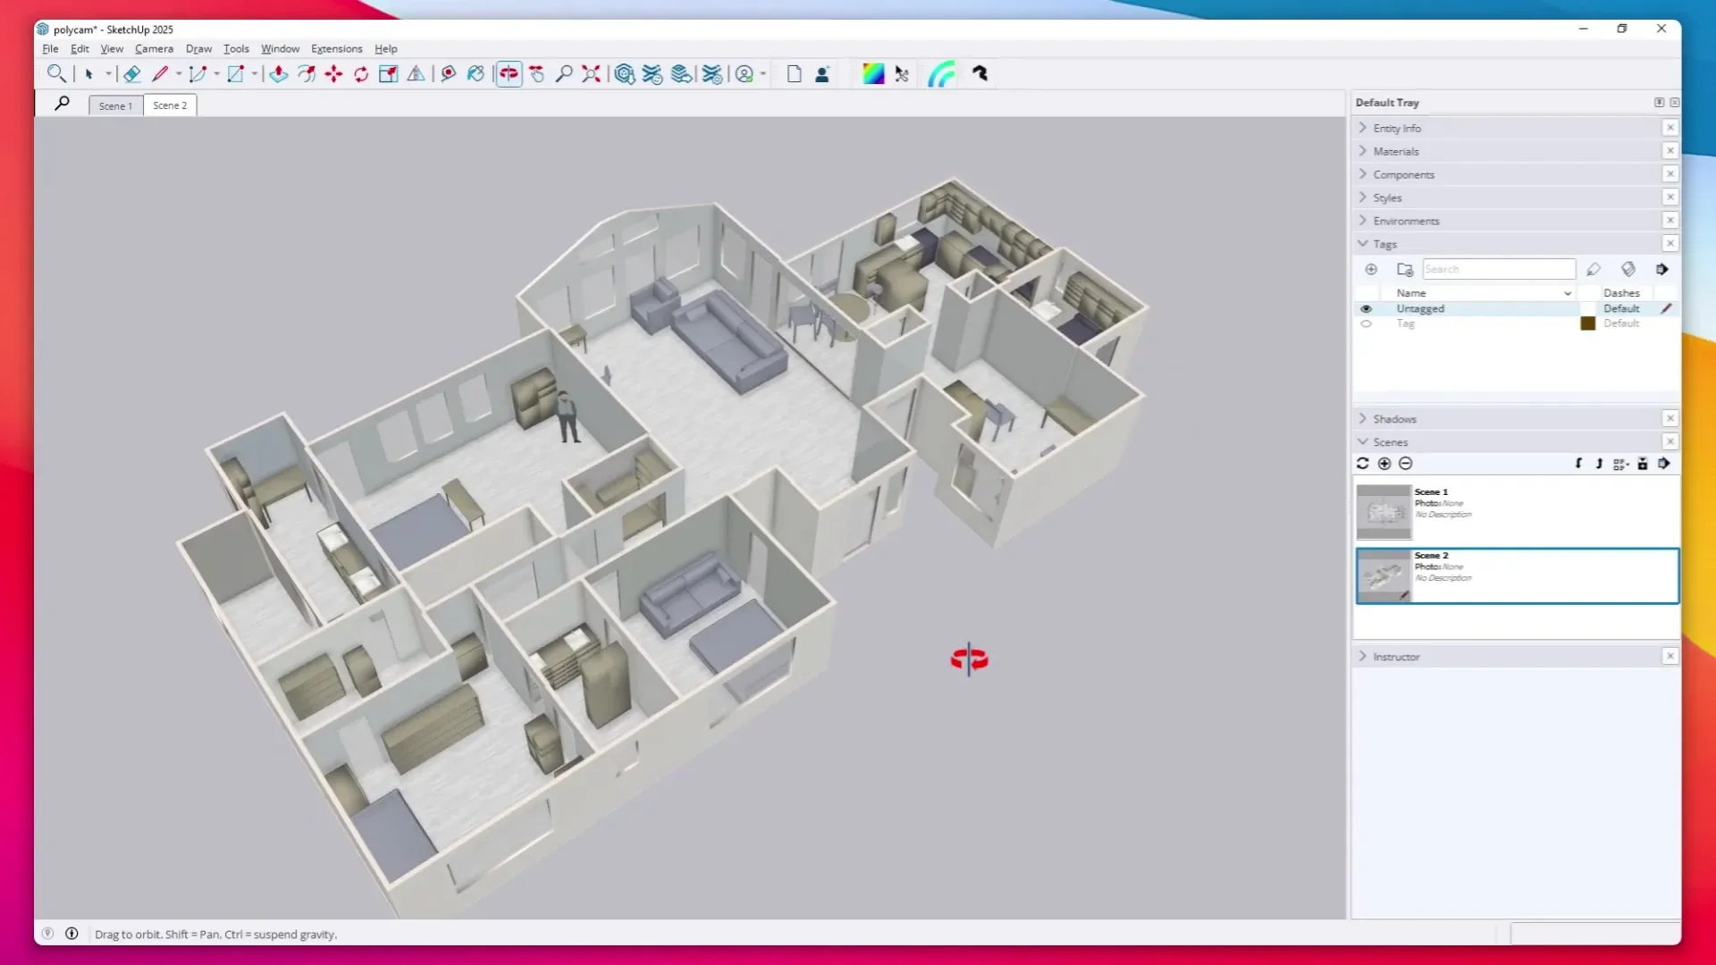
Task: Click the Tag dashes color swatch
Action: (1587, 323)
